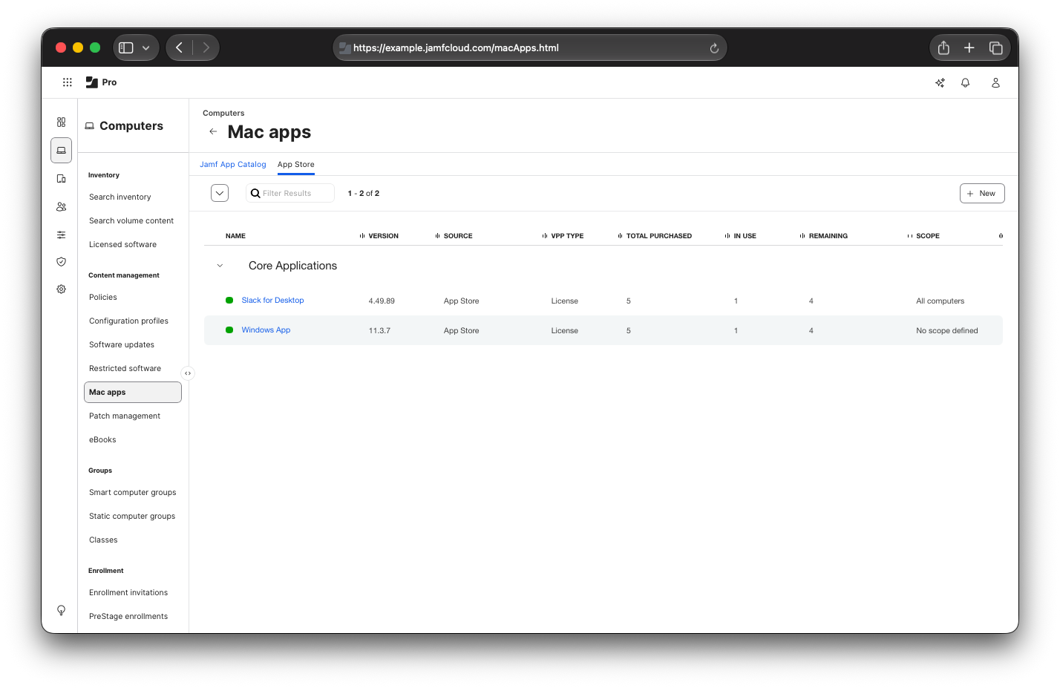Image resolution: width=1060 pixels, height=688 pixels.
Task: Open the gear Settings icon in rail
Action: tap(61, 289)
